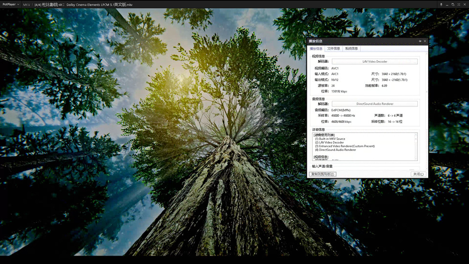Pin the PotPlayer window on top
Viewport: 469px width, 264px height.
(441, 5)
